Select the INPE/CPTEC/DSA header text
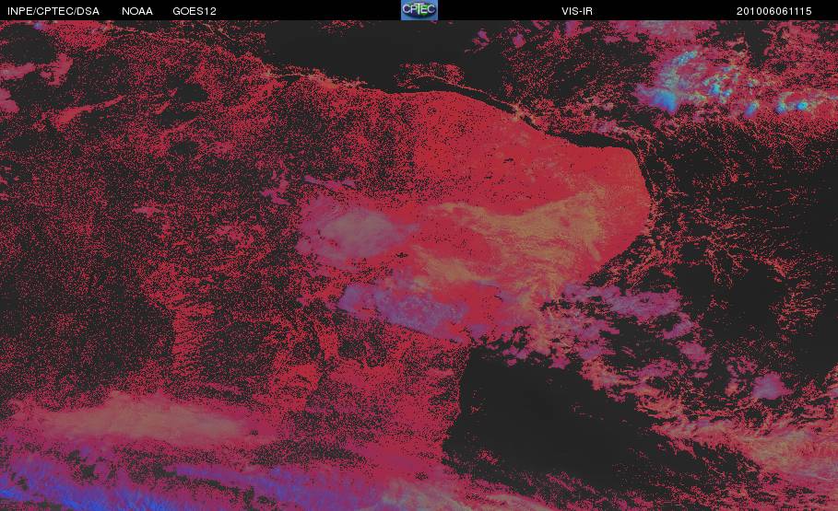Image resolution: width=838 pixels, height=511 pixels. pyautogui.click(x=53, y=11)
